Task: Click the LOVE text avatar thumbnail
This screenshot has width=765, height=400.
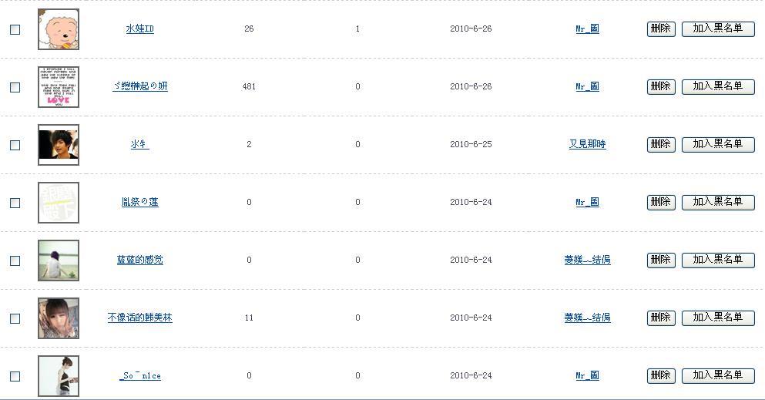Action: pos(59,87)
